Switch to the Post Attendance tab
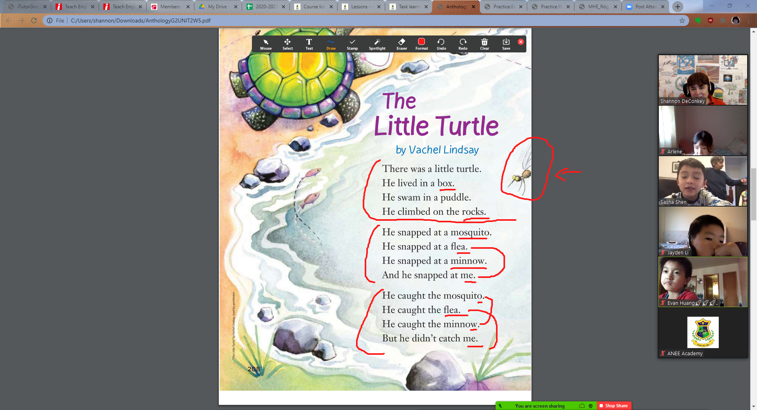 click(645, 7)
